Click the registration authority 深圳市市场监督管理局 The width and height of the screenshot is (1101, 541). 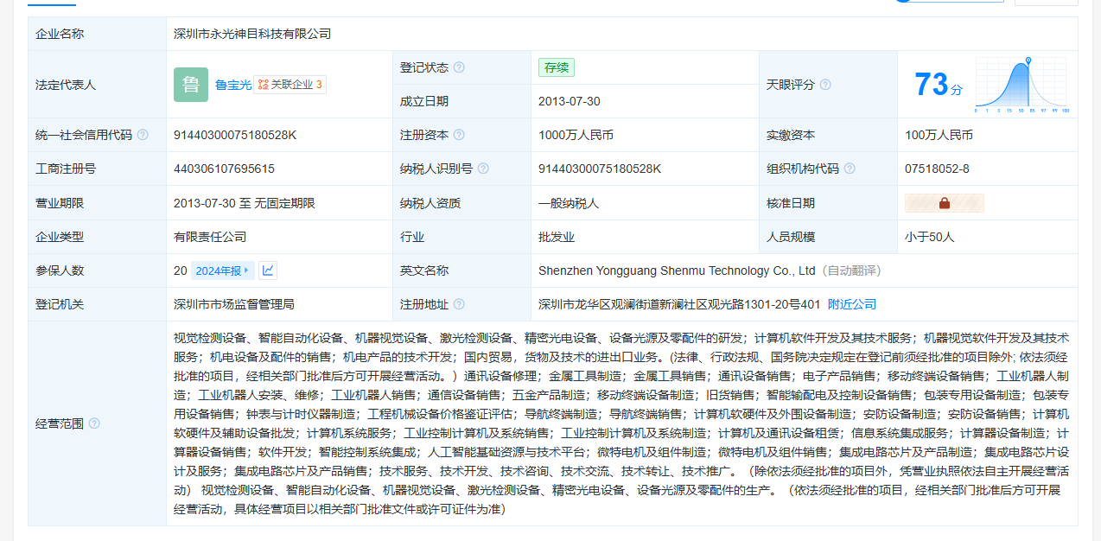pyautogui.click(x=234, y=304)
